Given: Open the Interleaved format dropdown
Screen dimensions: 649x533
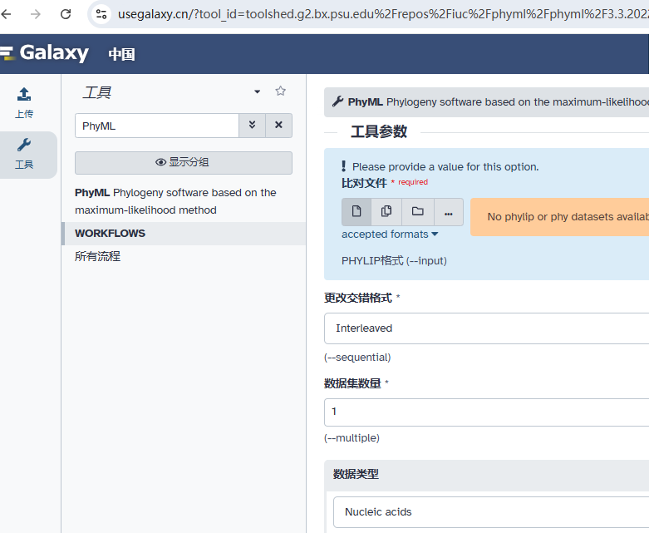Looking at the screenshot, I should 486,328.
